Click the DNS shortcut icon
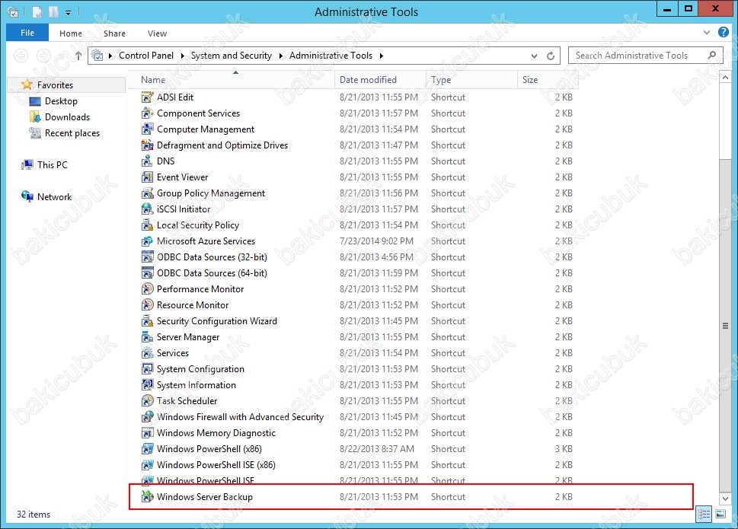This screenshot has width=738, height=529. coord(147,161)
